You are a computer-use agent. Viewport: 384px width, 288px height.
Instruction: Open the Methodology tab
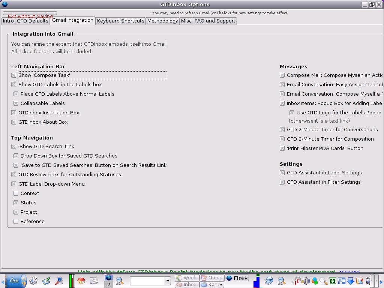(163, 21)
